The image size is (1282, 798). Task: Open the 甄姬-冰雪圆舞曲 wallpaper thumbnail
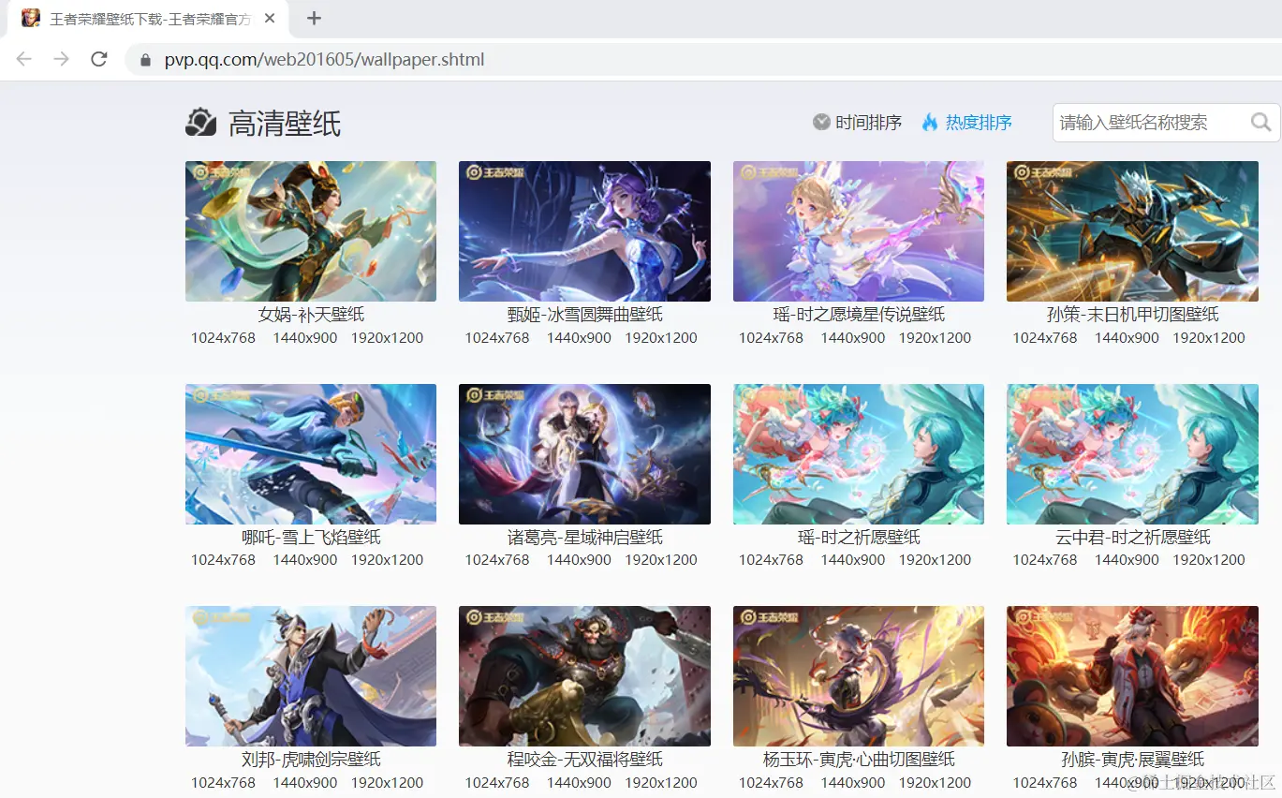tap(584, 231)
